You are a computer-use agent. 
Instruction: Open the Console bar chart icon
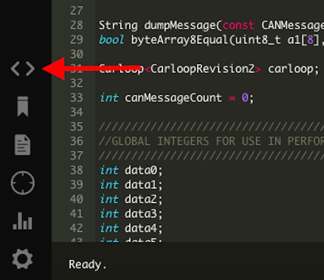(x=22, y=221)
